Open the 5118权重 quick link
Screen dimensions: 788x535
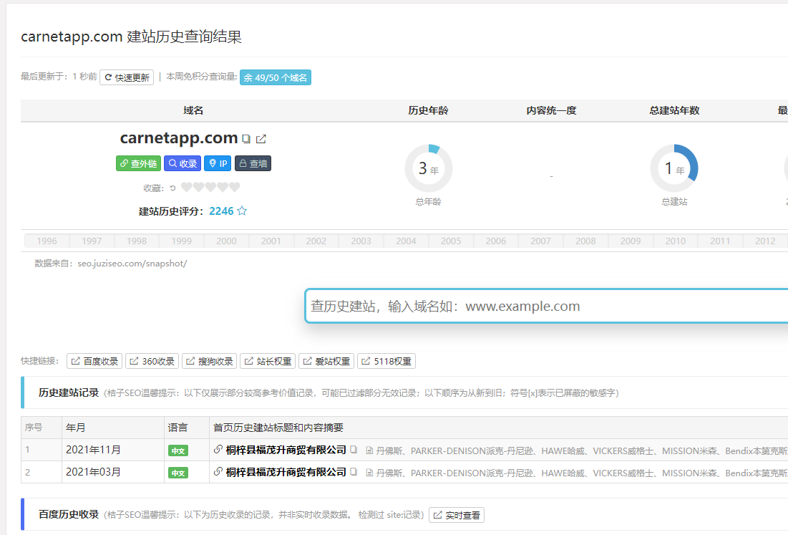(386, 362)
